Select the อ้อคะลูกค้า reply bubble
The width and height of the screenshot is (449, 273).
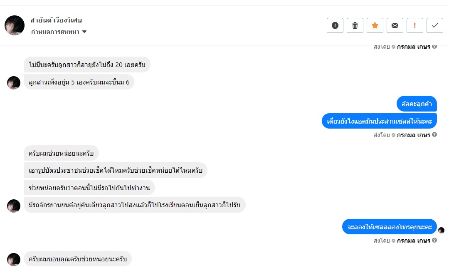pos(417,104)
